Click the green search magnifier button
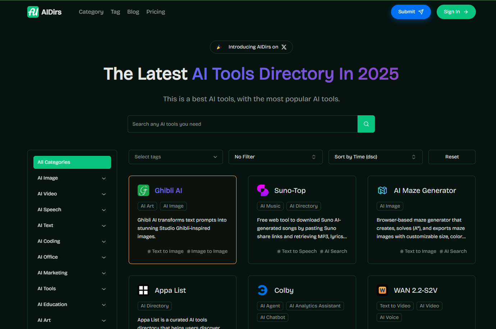496x329 pixels. point(366,124)
